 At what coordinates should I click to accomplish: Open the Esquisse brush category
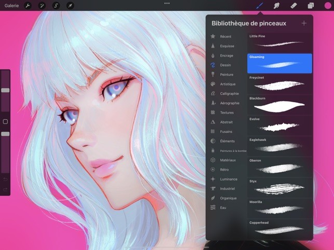(x=226, y=46)
